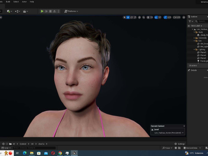Image resolution: width=208 pixels, height=156 pixels.
Task: Activate the Scale tool in viewport
Action: click(x=135, y=17)
